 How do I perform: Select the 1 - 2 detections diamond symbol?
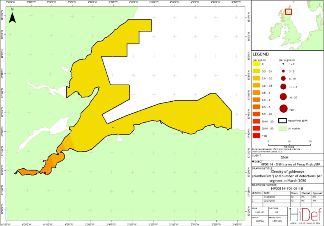(x=283, y=64)
